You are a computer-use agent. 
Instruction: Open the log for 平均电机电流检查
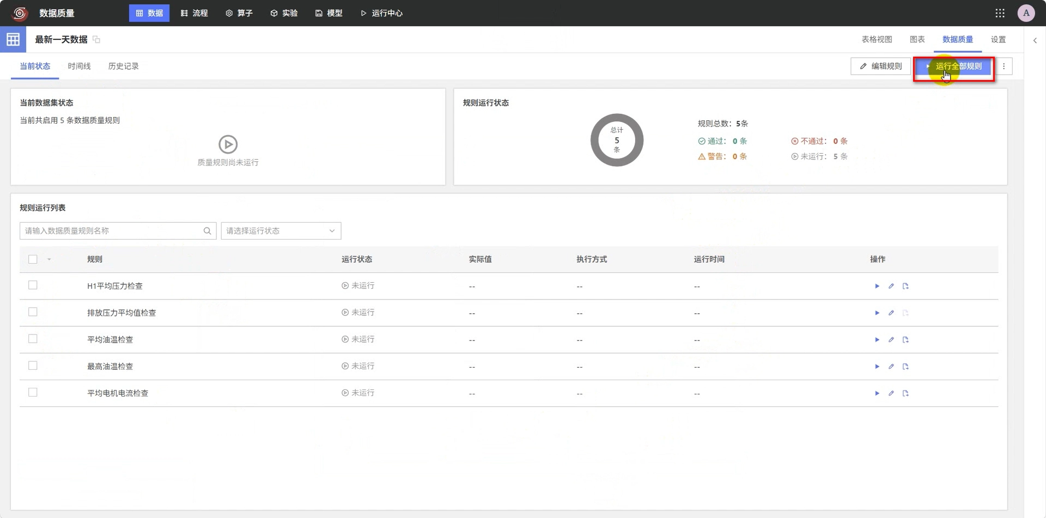905,393
